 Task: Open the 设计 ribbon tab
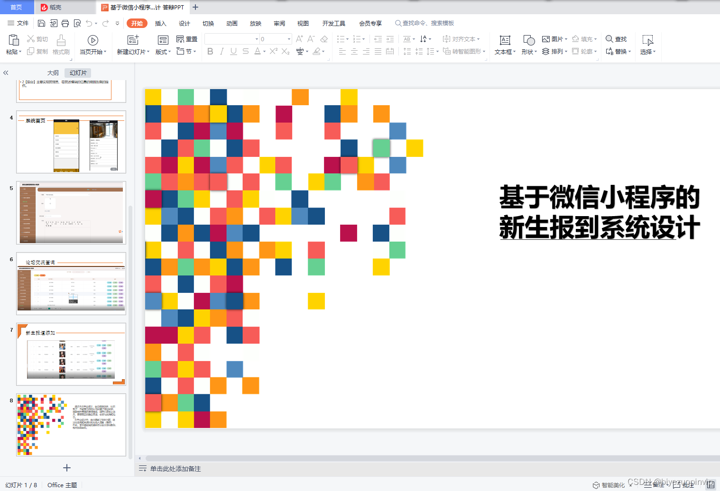point(184,23)
